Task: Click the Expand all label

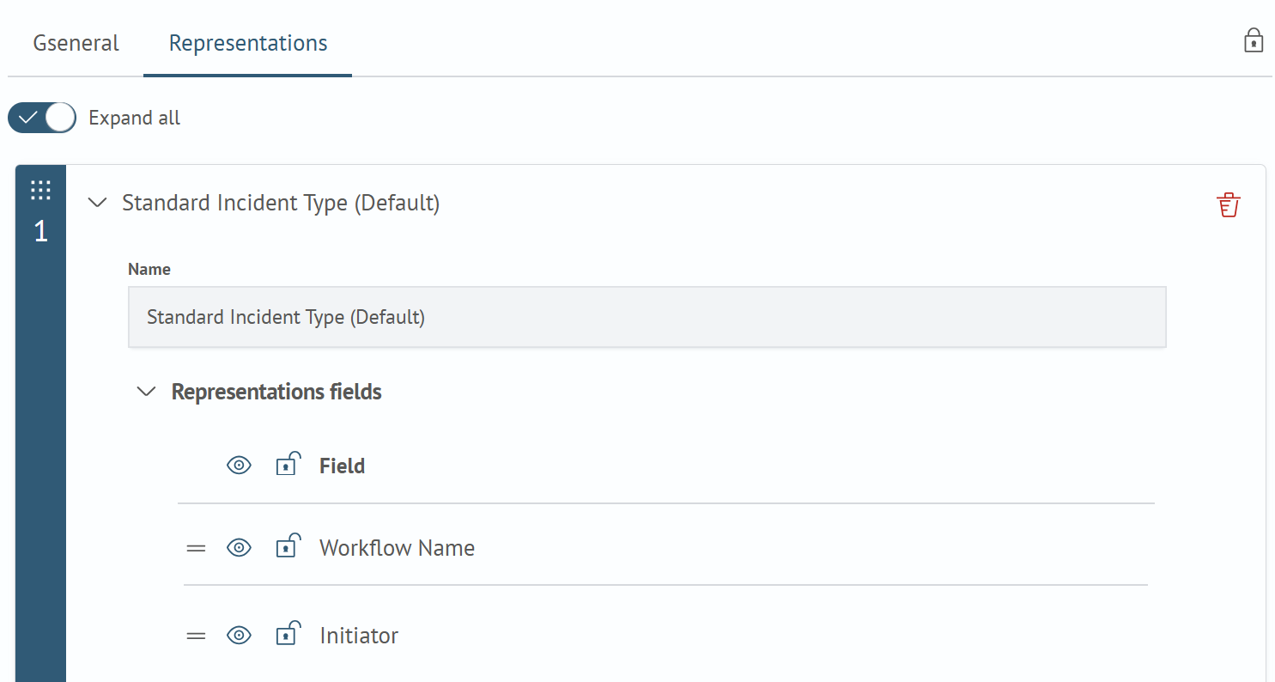Action: click(135, 118)
